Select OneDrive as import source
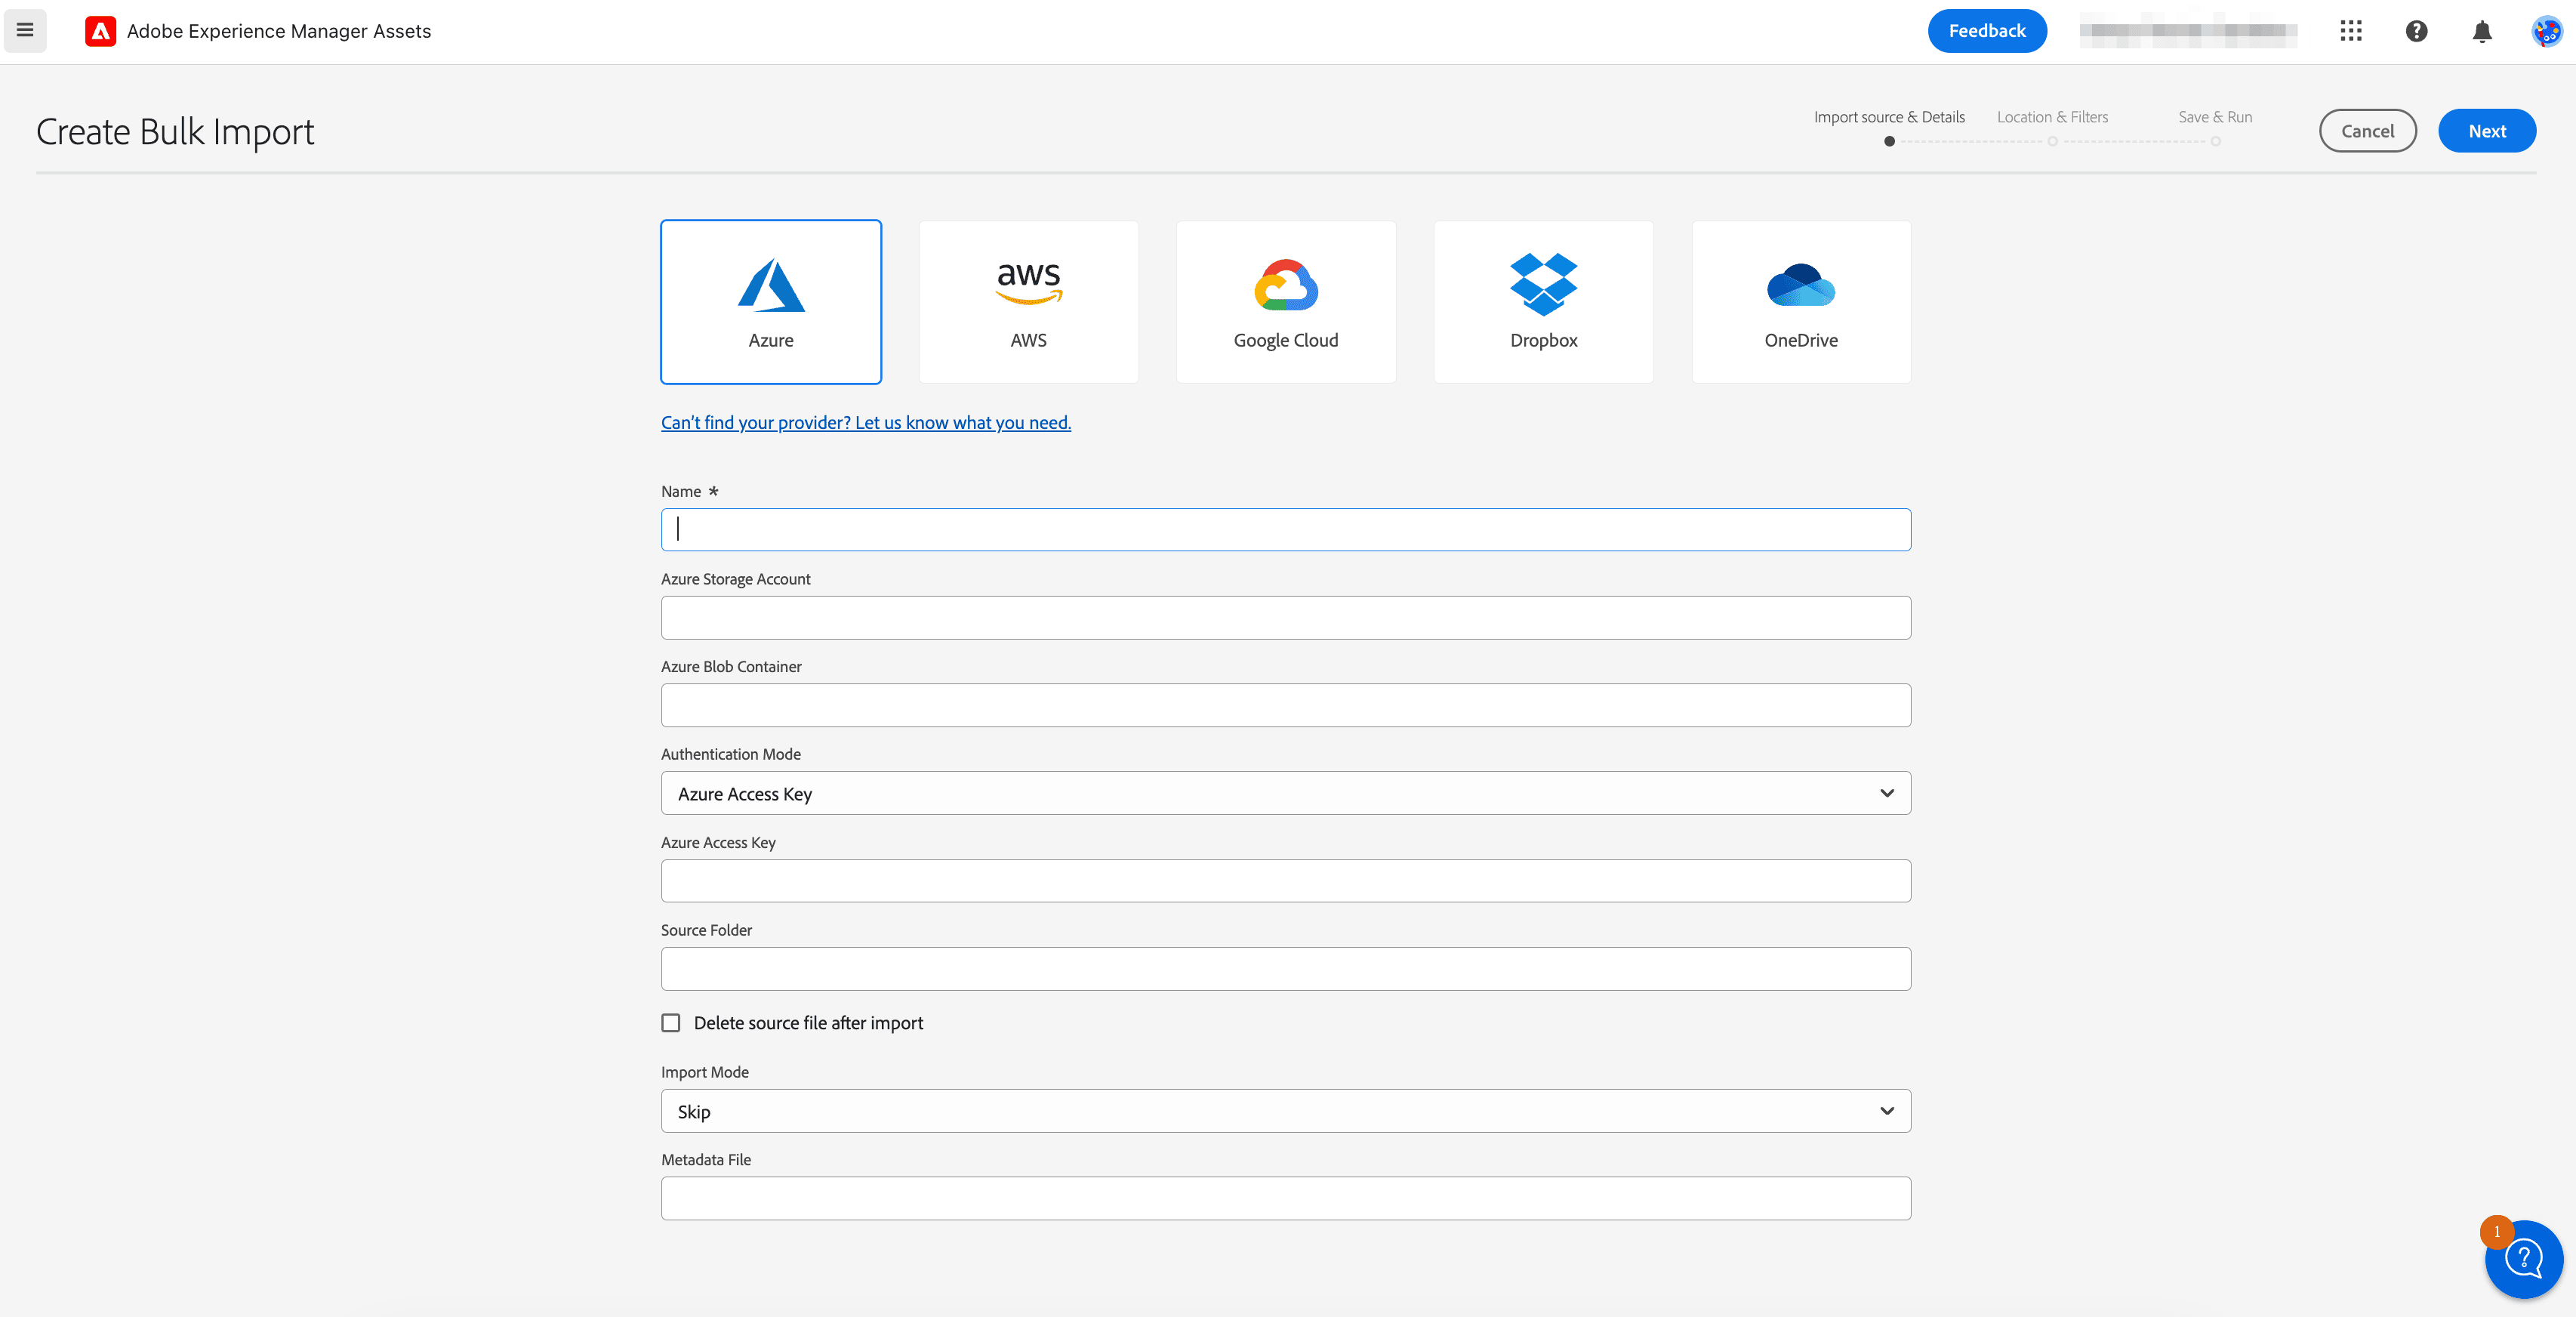Viewport: 2576px width, 1317px height. 1801,302
